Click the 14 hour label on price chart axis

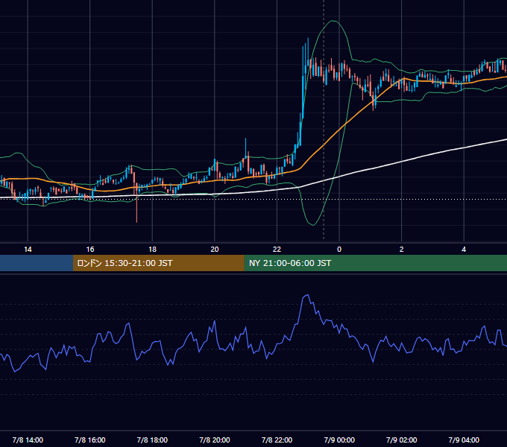28,250
